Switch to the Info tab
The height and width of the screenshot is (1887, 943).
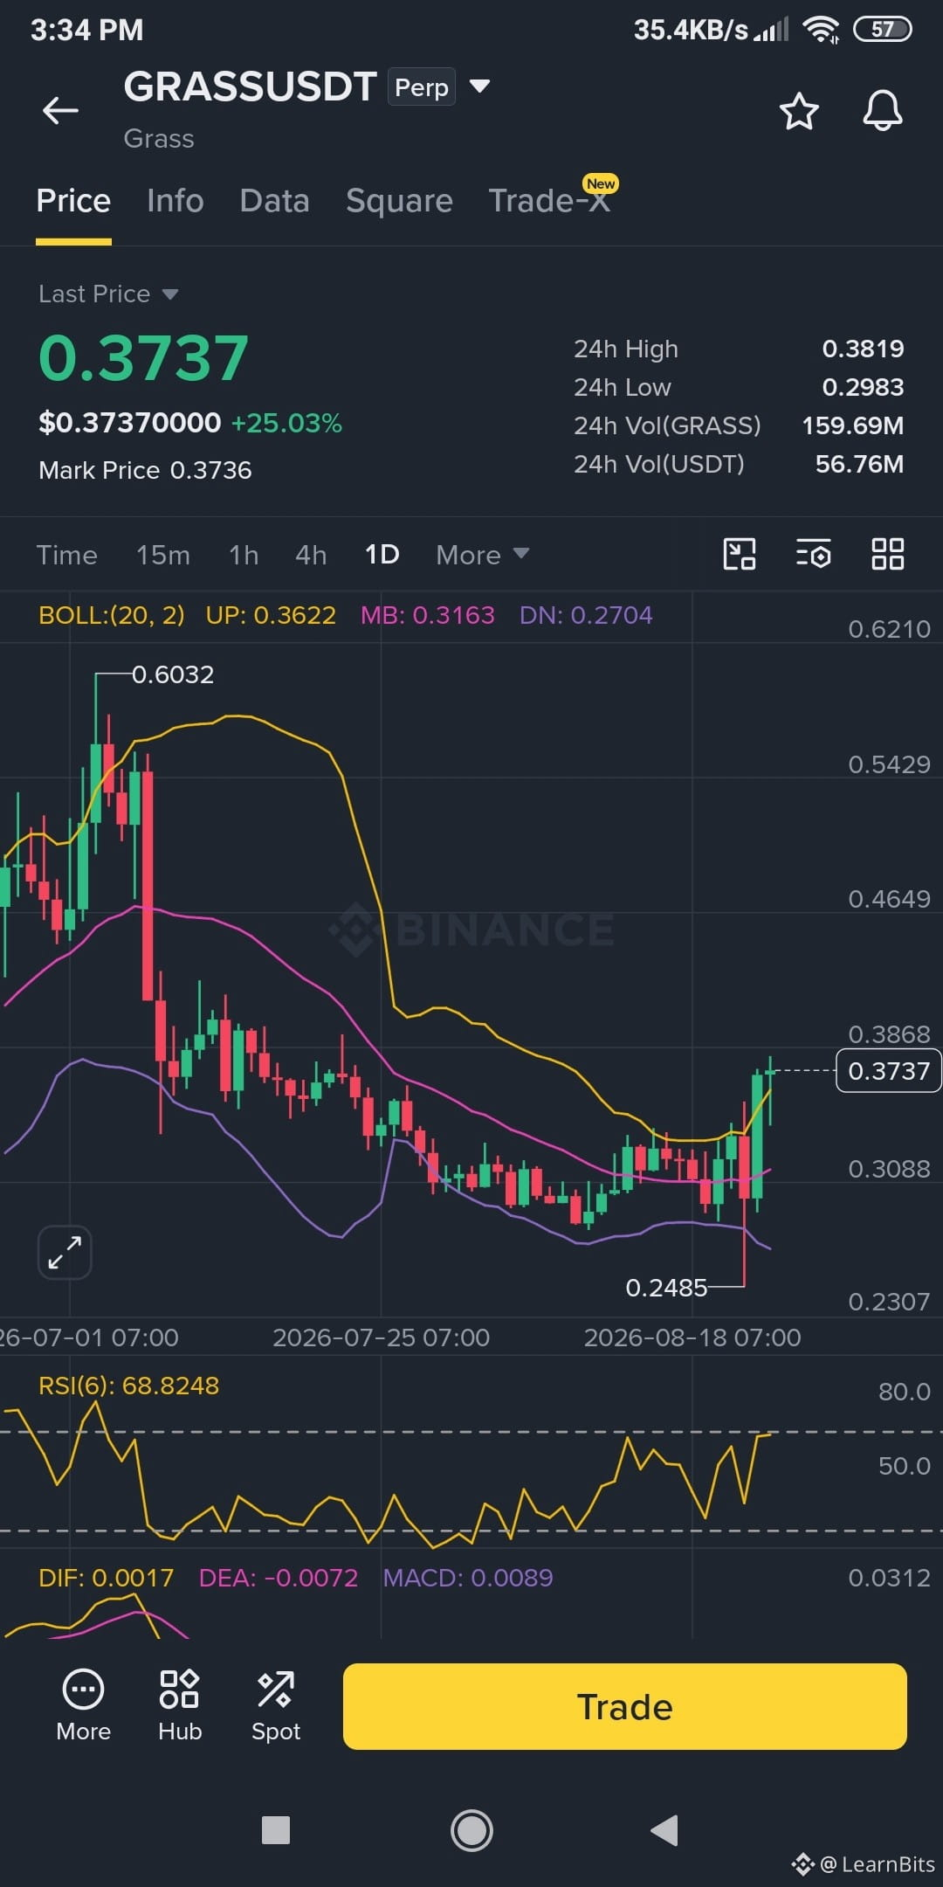[x=176, y=201]
